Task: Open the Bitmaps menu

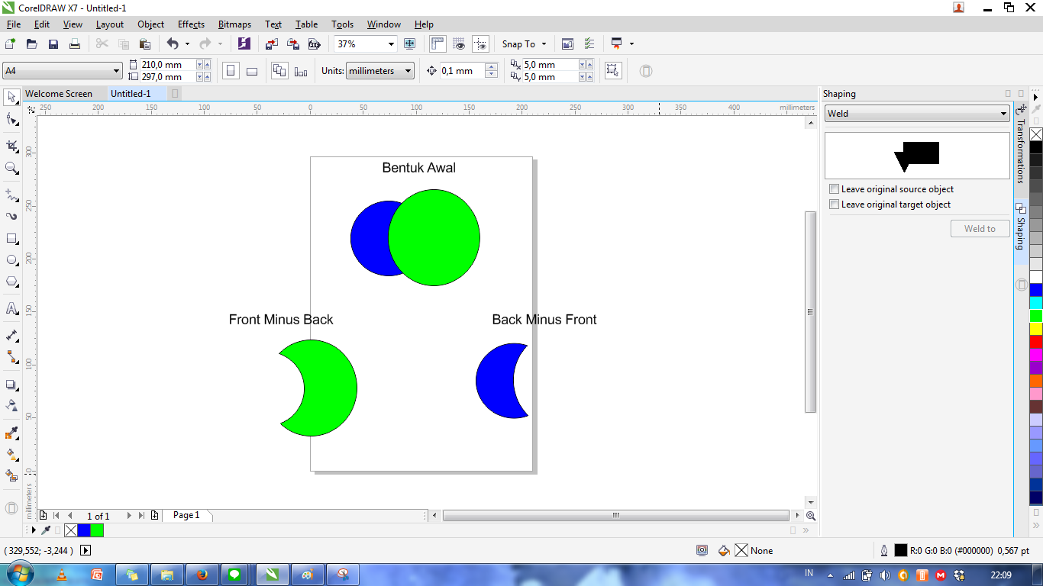Action: (x=234, y=24)
